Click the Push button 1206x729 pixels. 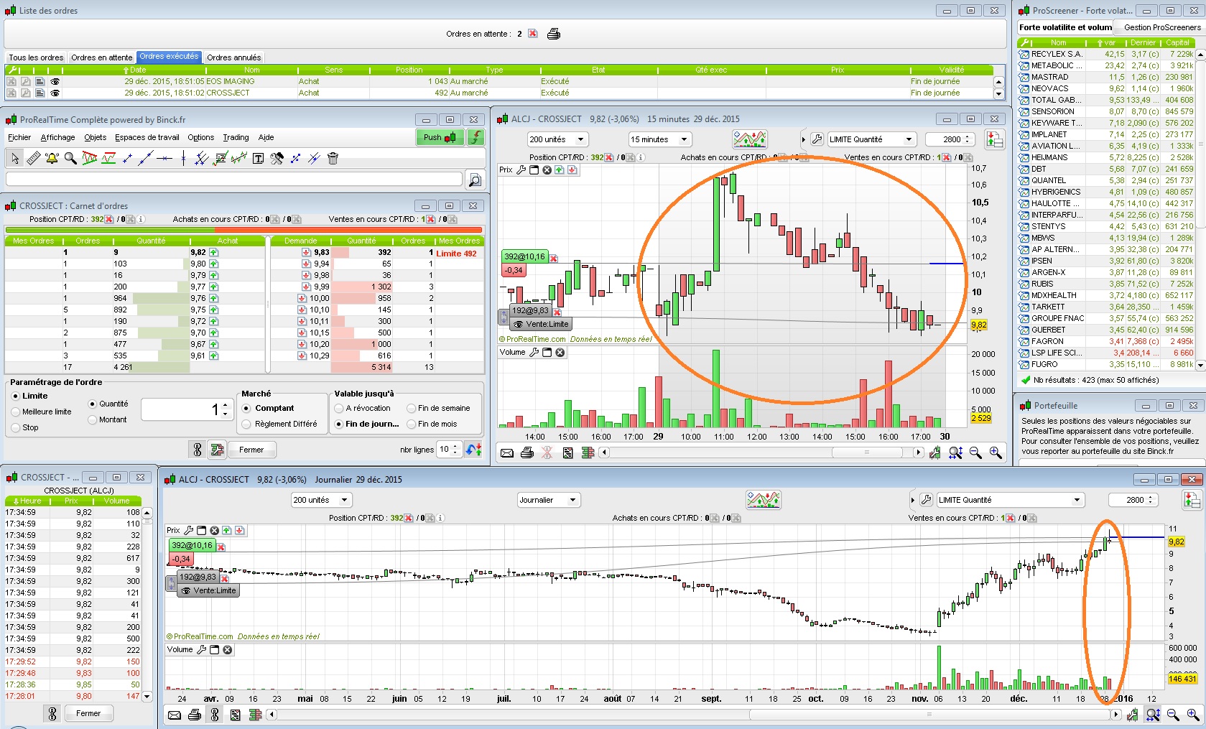coord(440,137)
